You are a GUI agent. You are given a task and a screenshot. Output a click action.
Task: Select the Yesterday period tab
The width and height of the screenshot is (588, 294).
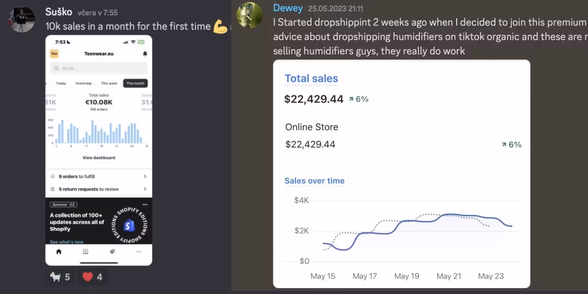[83, 83]
